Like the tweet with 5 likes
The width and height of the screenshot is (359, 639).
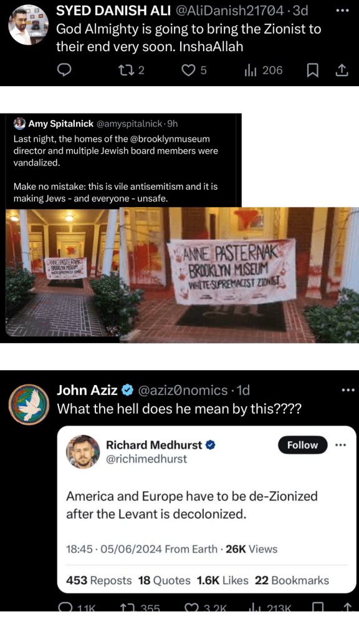pos(194,71)
